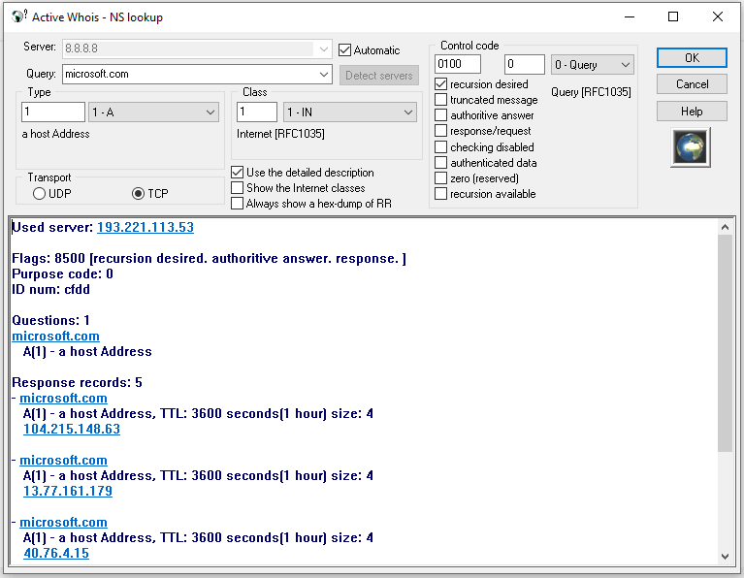744x578 pixels.
Task: Click the Questions: 1 line
Action: 50,320
